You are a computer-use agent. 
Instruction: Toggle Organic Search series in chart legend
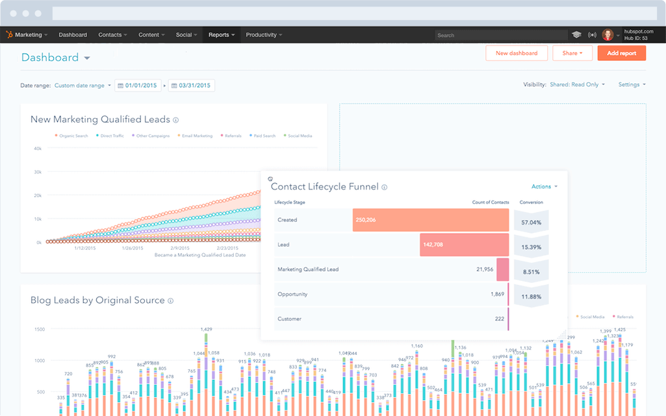click(x=73, y=136)
